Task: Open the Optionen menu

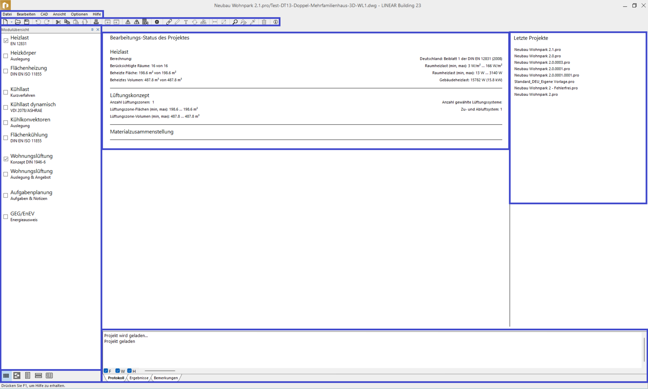Action: pyautogui.click(x=79, y=14)
